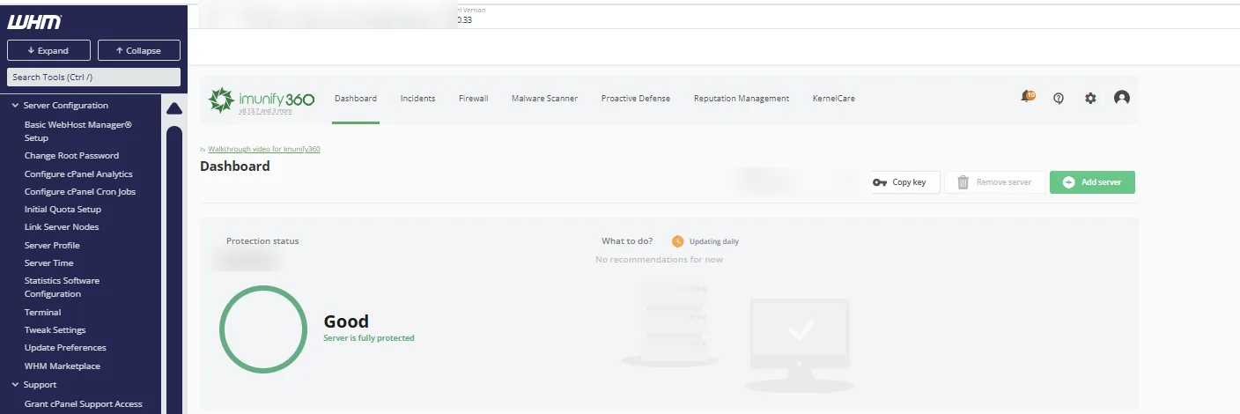Open the notifications bell icon

[1027, 98]
